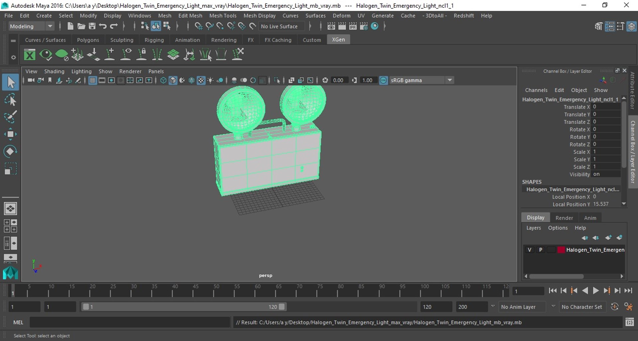Open the script editor icon
This screenshot has height=341, width=638.
tap(629, 322)
